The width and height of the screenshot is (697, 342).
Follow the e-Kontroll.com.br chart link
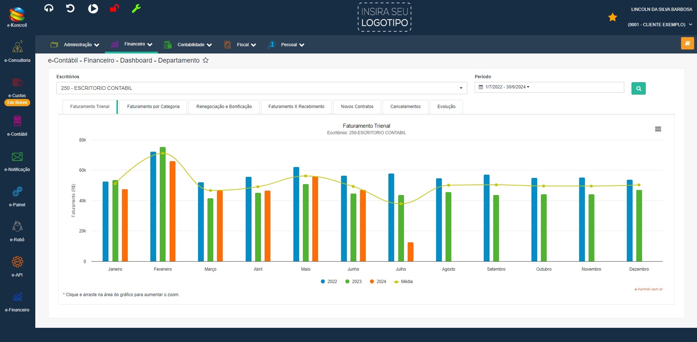[x=648, y=289]
